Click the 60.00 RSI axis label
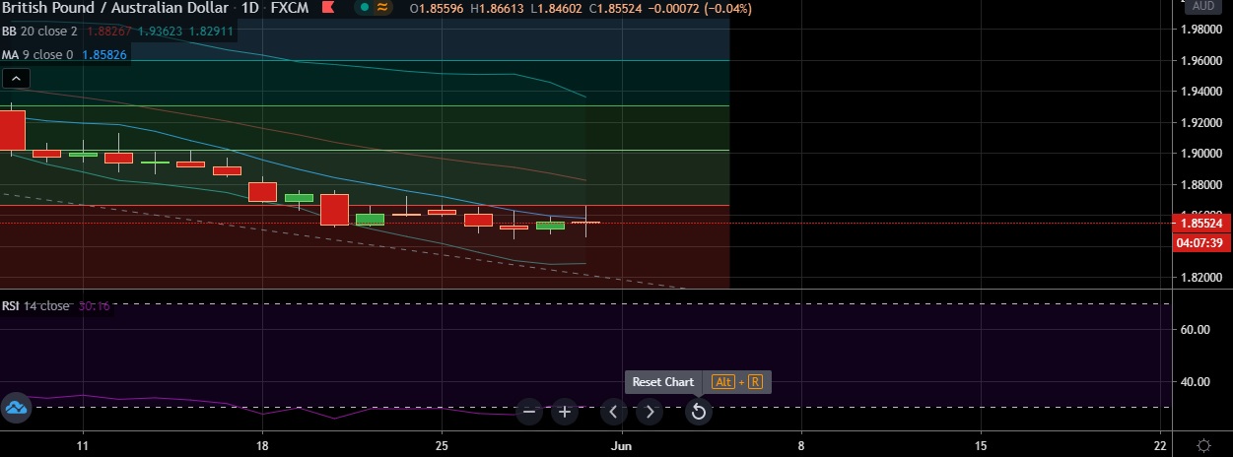This screenshot has height=457, width=1233. (1197, 330)
